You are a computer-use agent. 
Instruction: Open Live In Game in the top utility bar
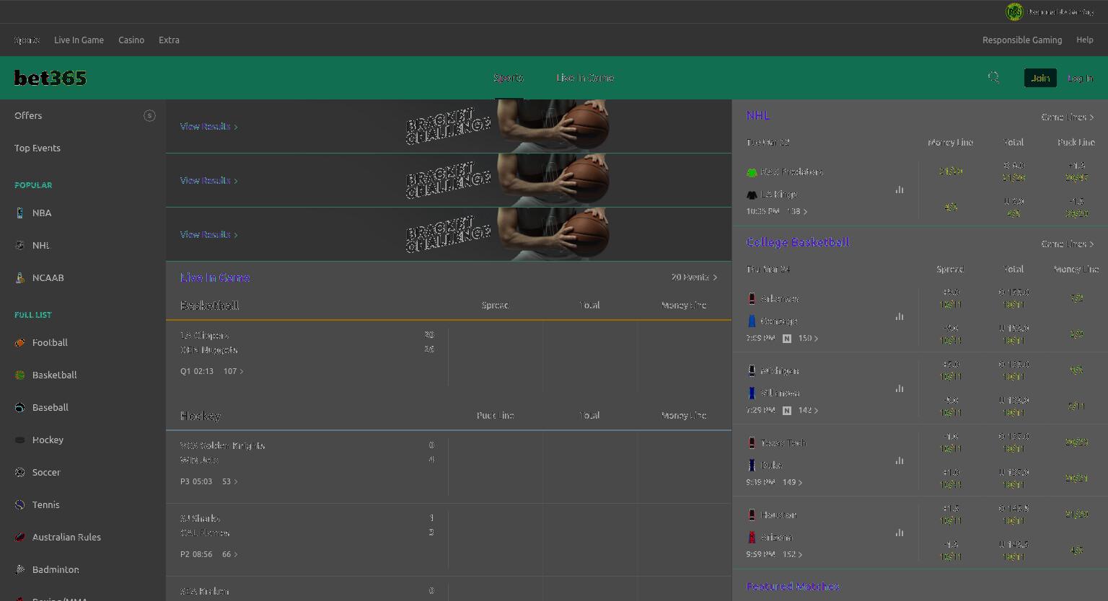[x=79, y=40]
